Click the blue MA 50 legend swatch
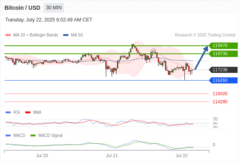Image resolution: width=239 pixels, height=162 pixels. point(66,35)
